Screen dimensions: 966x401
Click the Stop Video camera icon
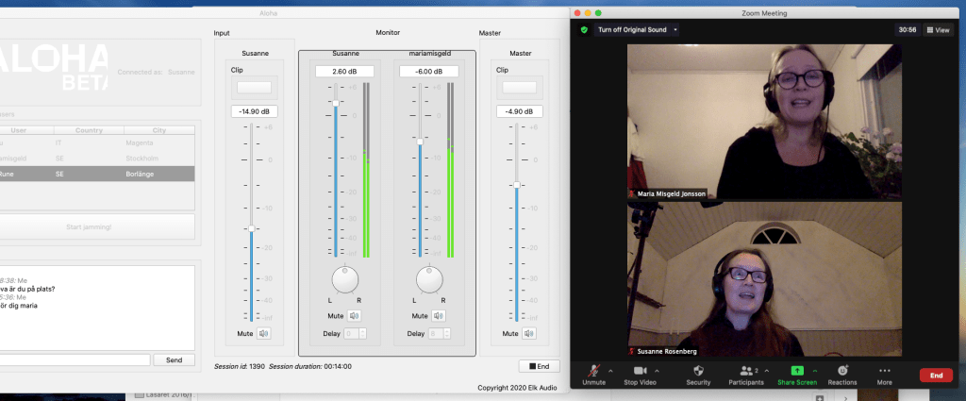click(641, 371)
